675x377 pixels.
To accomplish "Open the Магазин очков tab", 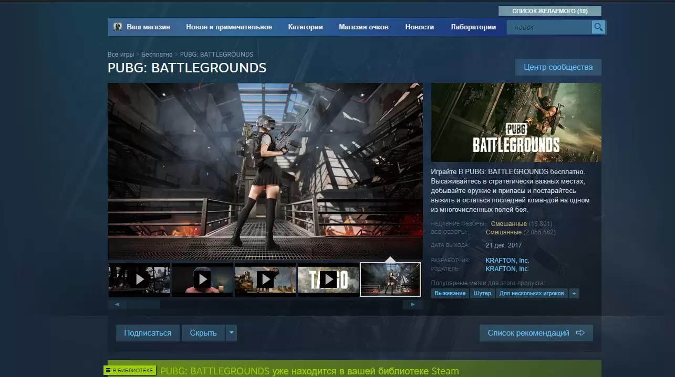I will [364, 27].
